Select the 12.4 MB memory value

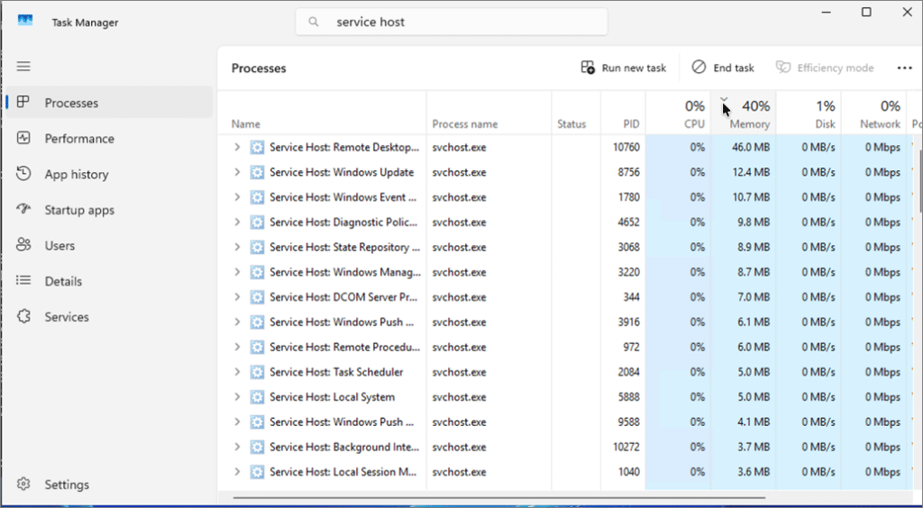(751, 172)
